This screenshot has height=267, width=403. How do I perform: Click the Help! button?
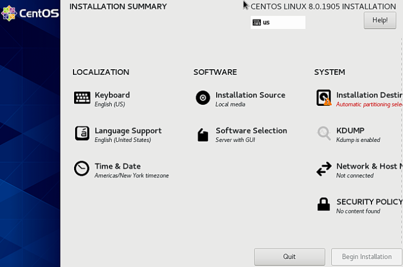click(x=380, y=20)
